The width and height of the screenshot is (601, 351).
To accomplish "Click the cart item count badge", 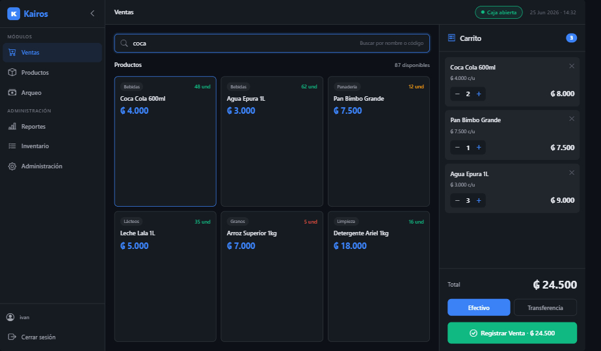I will 571,38.
